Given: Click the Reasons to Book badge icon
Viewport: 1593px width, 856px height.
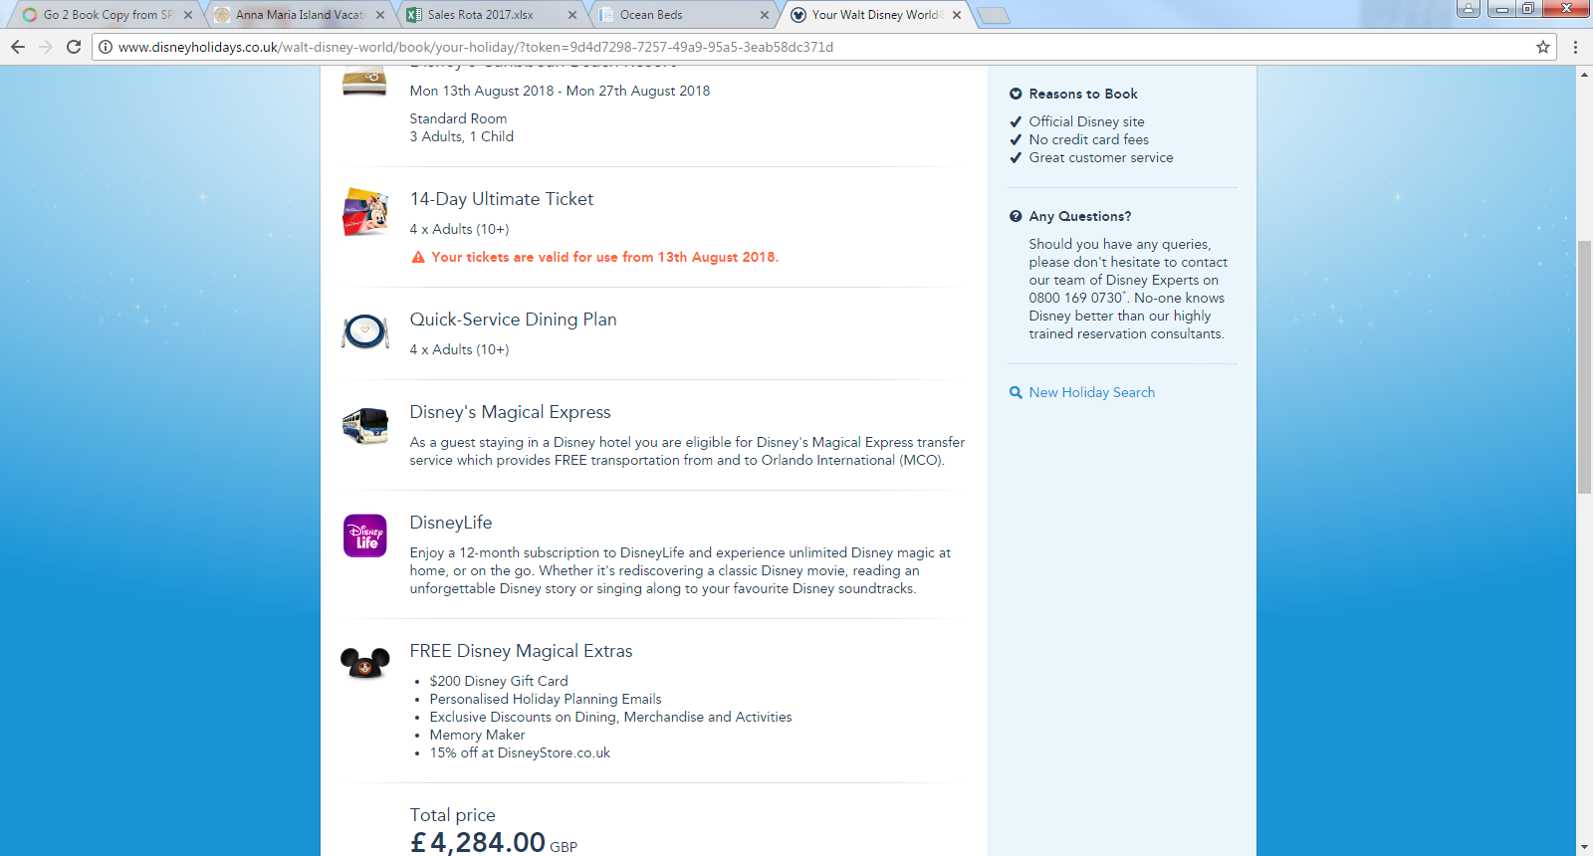Looking at the screenshot, I should (1016, 94).
